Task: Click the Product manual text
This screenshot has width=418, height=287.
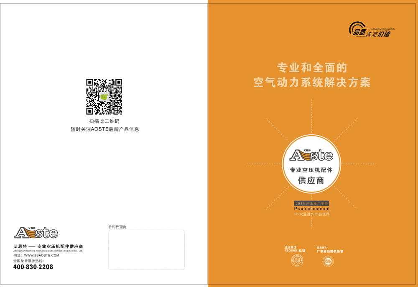Action: [311, 209]
